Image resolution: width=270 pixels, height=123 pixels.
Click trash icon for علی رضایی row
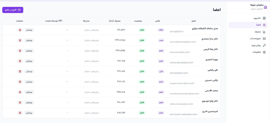coord(20,71)
